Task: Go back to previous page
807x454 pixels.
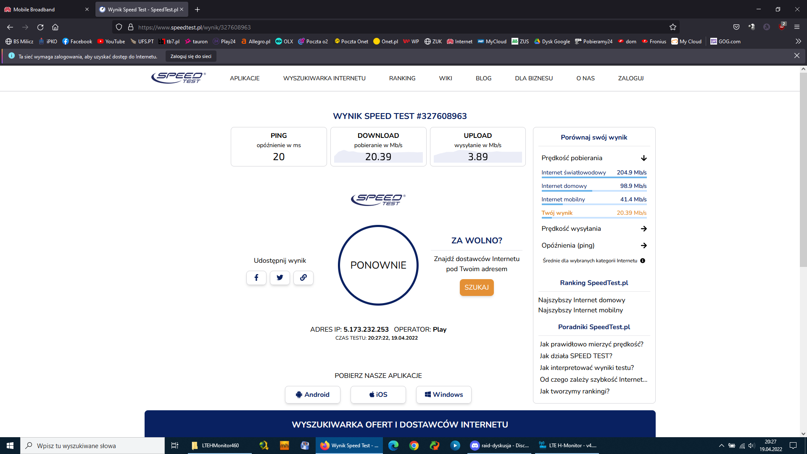Action: click(x=10, y=27)
